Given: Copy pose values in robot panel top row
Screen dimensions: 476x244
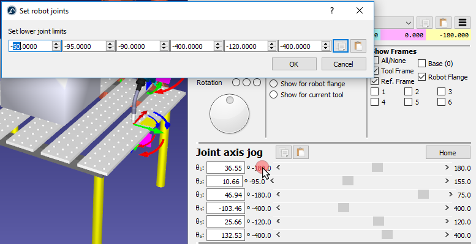Looking at the screenshot, I should pyautogui.click(x=425, y=23).
